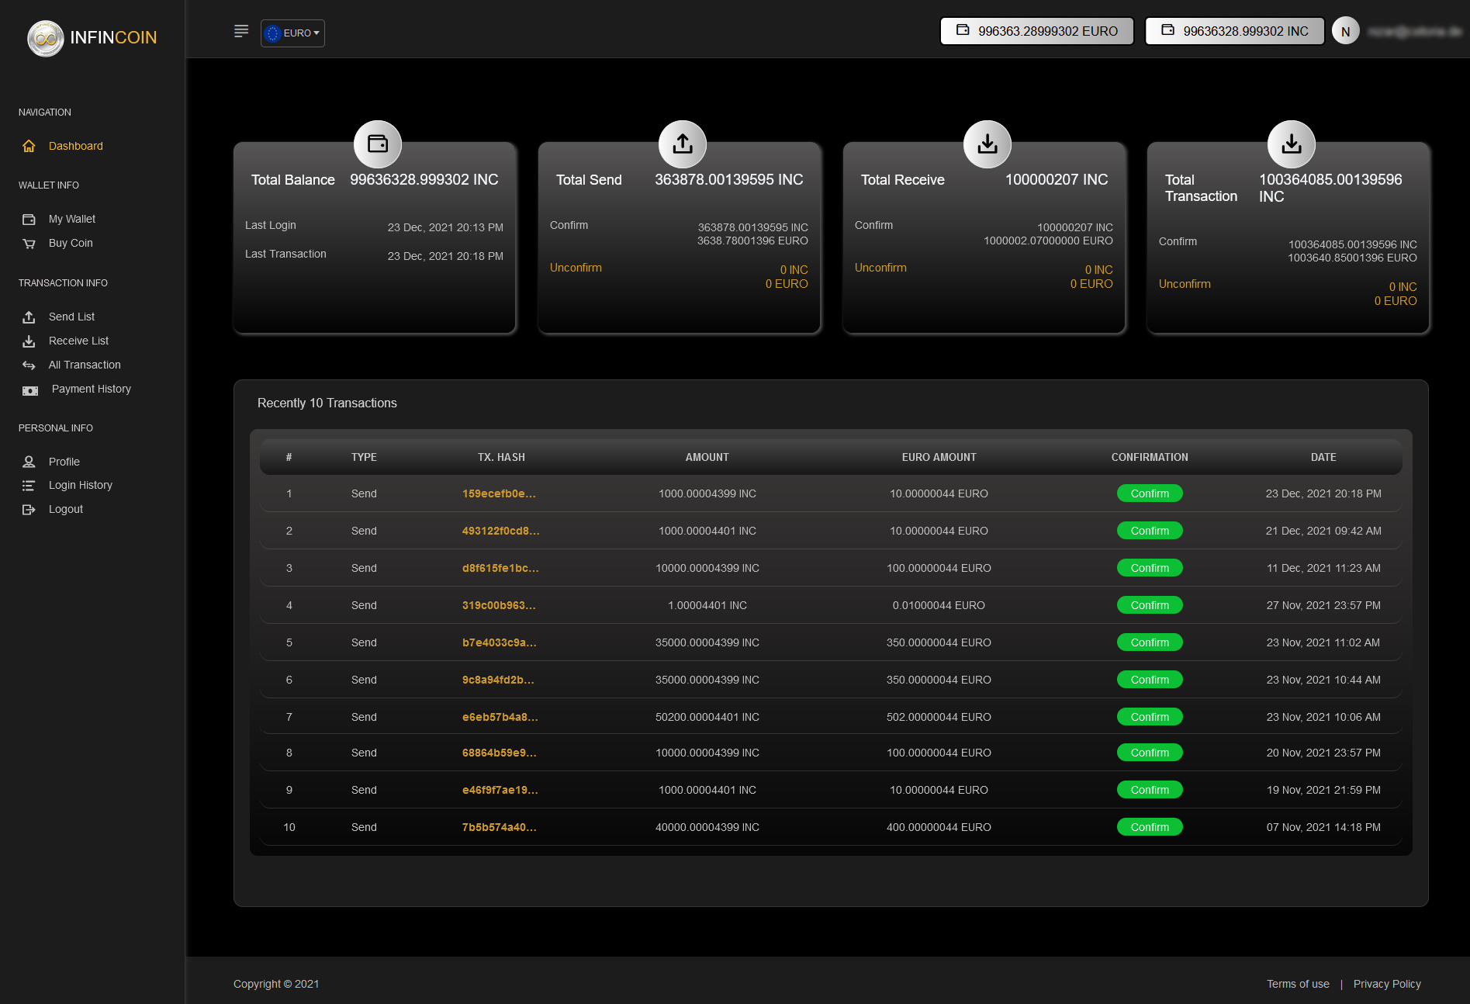1470x1004 pixels.
Task: Click the INC balance button in header
Action: click(1234, 31)
